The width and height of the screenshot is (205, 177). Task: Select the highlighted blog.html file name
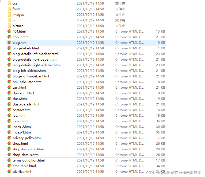[20, 43]
